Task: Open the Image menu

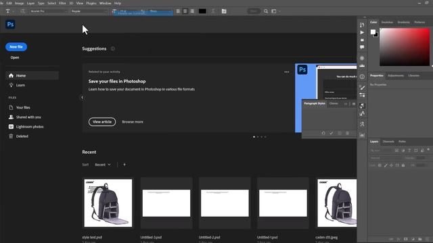Action: point(19,3)
